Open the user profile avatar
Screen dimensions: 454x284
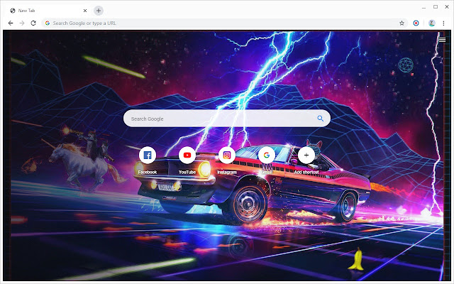[432, 23]
